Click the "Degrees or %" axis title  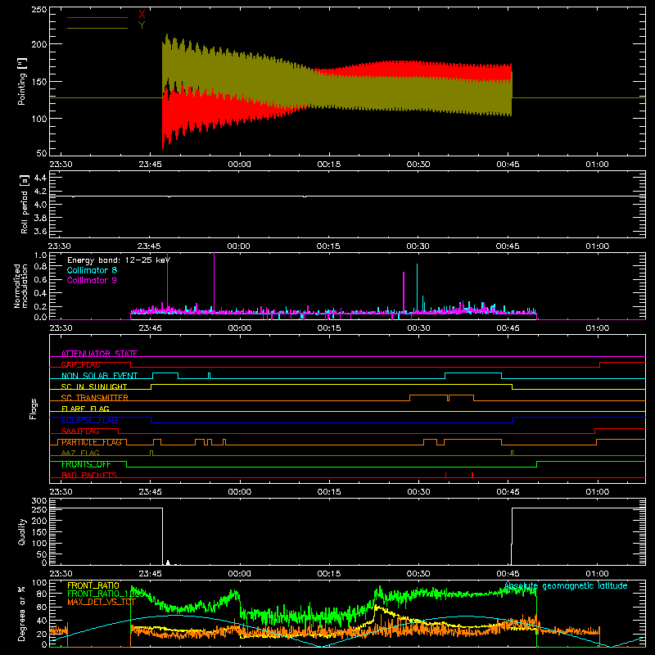click(22, 613)
